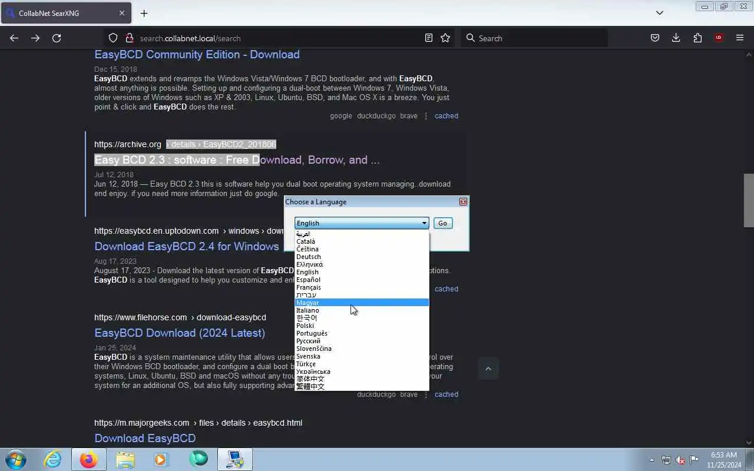Image resolution: width=754 pixels, height=471 pixels.
Task: Select 繁體中文 from language list
Action: pyautogui.click(x=362, y=387)
